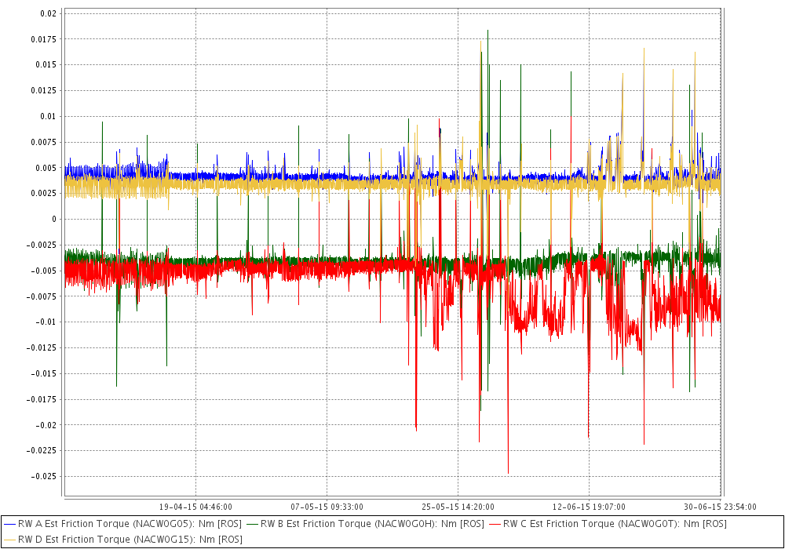Screen dimensions: 785x549
Task: Click the y-axis value 0.01
Action: [49, 117]
